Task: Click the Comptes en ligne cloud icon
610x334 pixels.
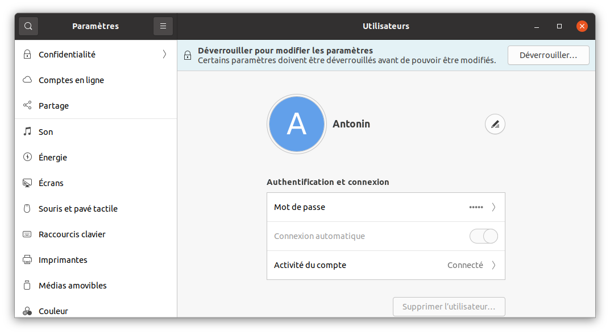Action: click(27, 80)
